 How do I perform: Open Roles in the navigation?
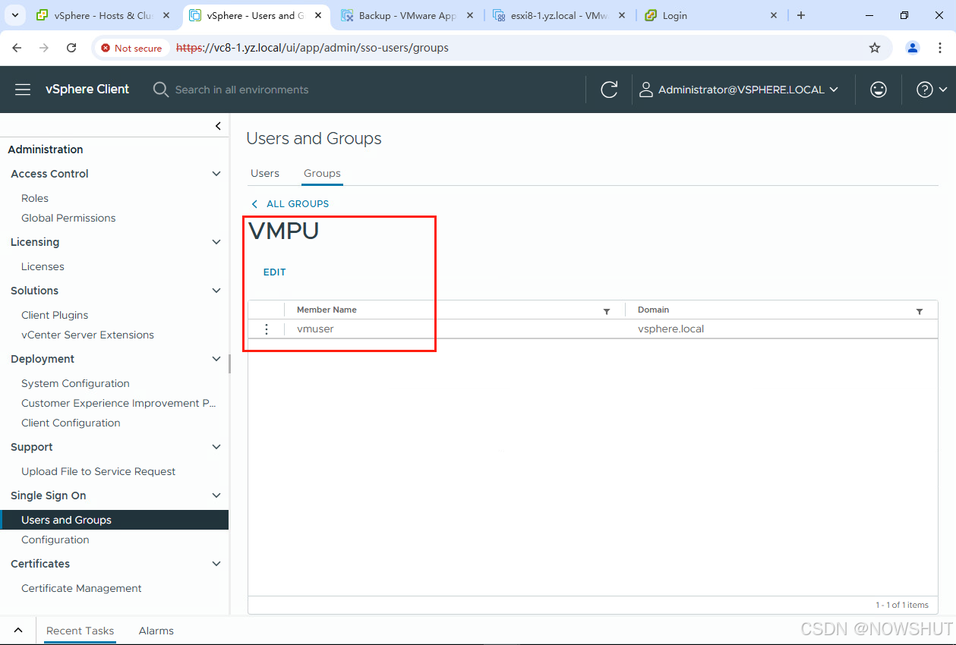click(x=35, y=198)
